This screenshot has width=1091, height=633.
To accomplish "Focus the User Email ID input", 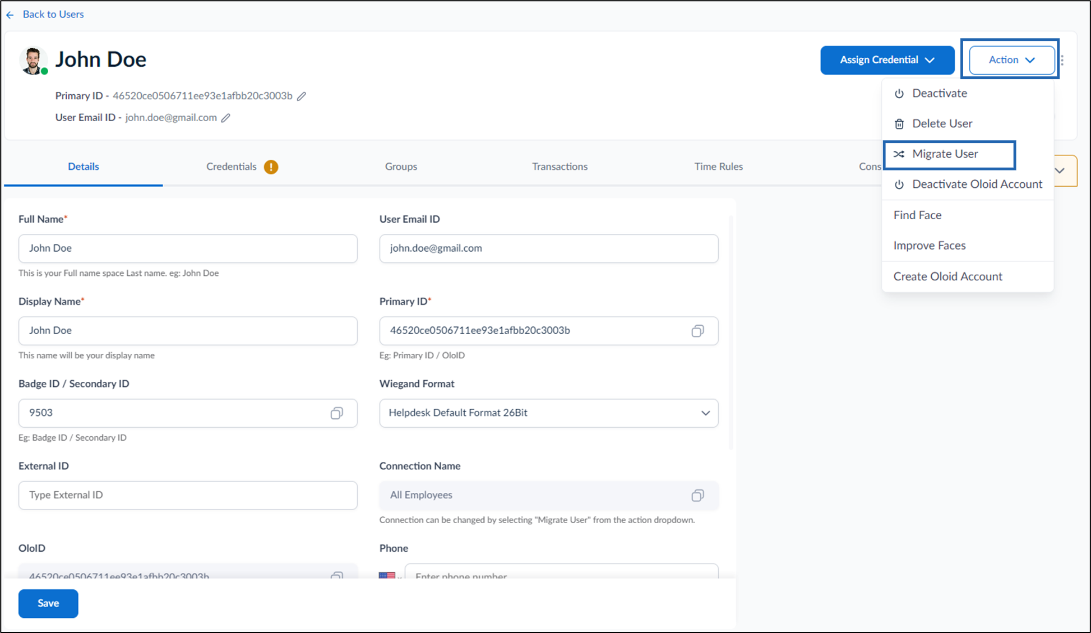I will pyautogui.click(x=548, y=248).
